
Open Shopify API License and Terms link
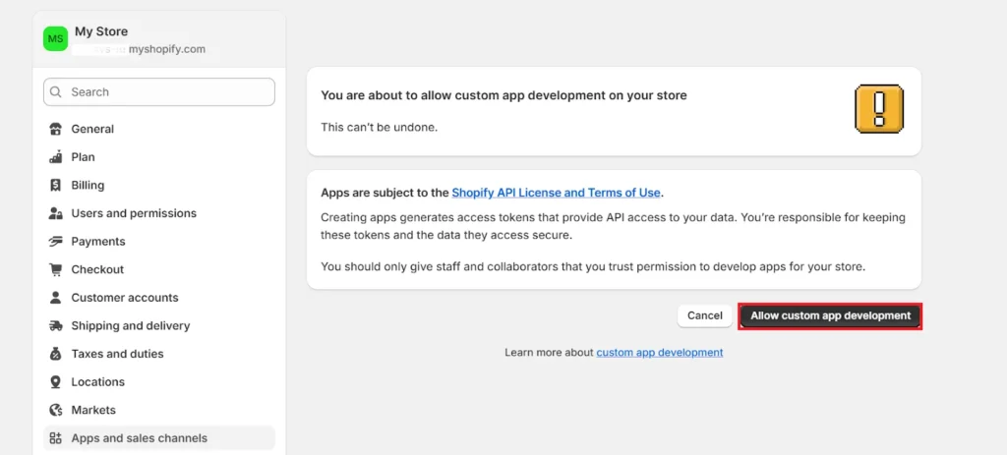pyautogui.click(x=556, y=193)
